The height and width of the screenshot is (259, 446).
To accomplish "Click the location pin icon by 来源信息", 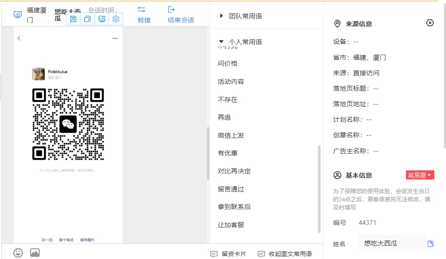I will [x=337, y=24].
